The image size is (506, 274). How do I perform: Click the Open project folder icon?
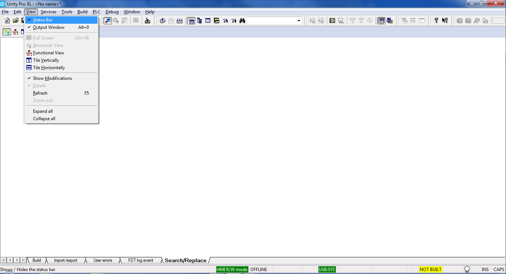click(16, 21)
